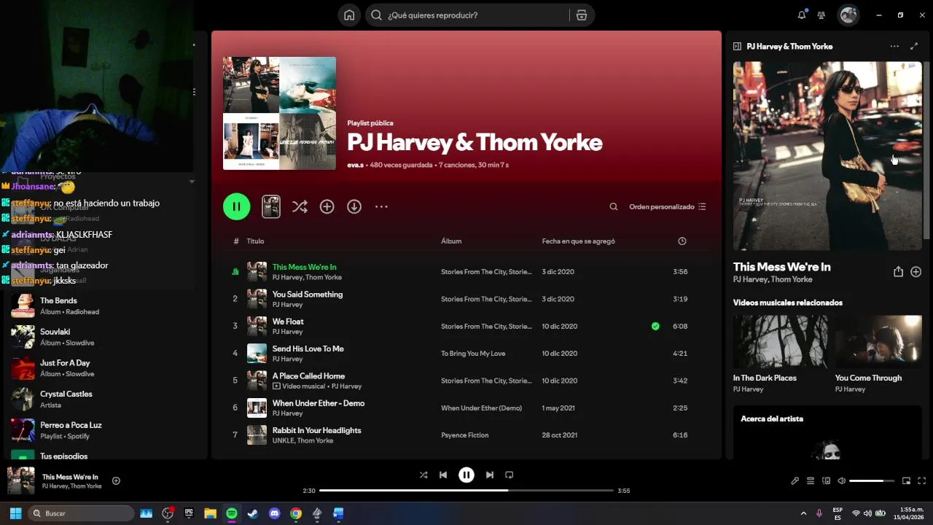The image size is (933, 525).
Task: Collapse the Now Playing panel via panel icon
Action: (737, 46)
